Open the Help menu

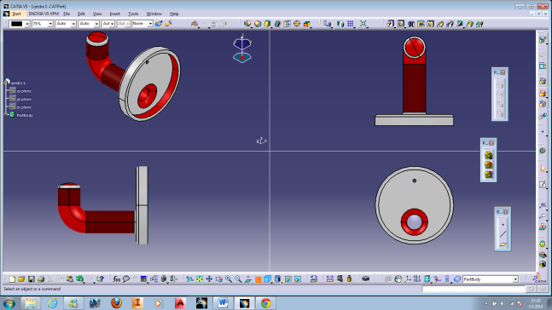click(174, 14)
